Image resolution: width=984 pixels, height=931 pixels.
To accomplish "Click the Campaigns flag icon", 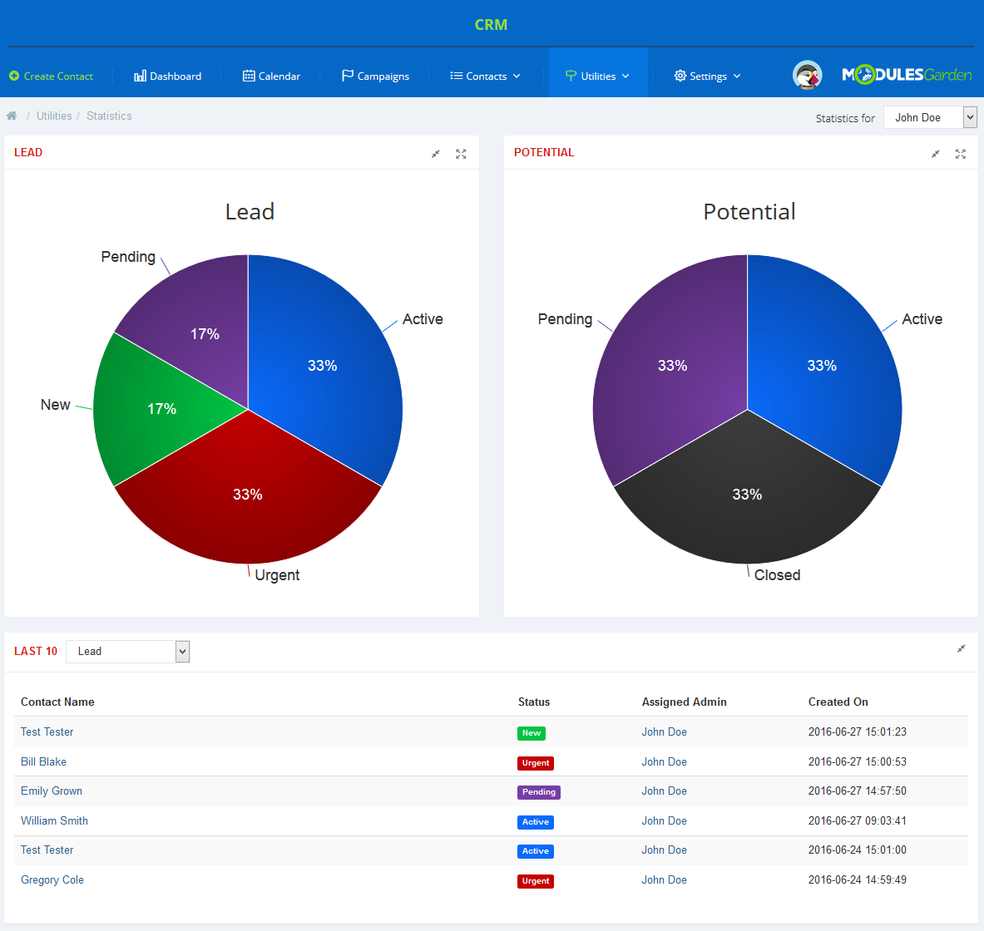I will coord(347,76).
